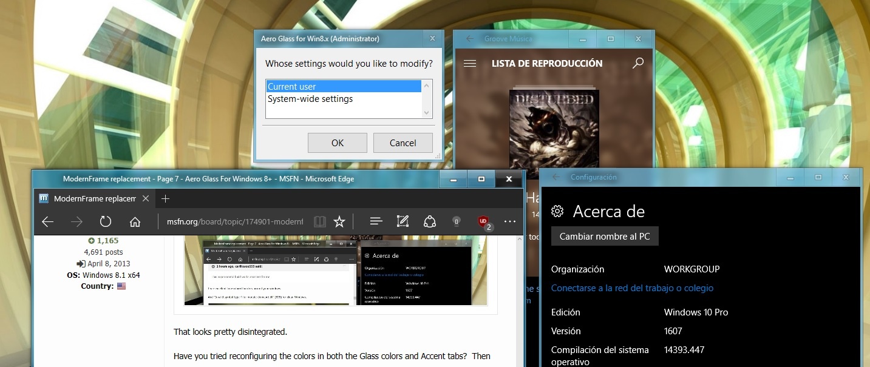Click the Edge address bar URL
Viewport: 870px width, 367px height.
[234, 222]
